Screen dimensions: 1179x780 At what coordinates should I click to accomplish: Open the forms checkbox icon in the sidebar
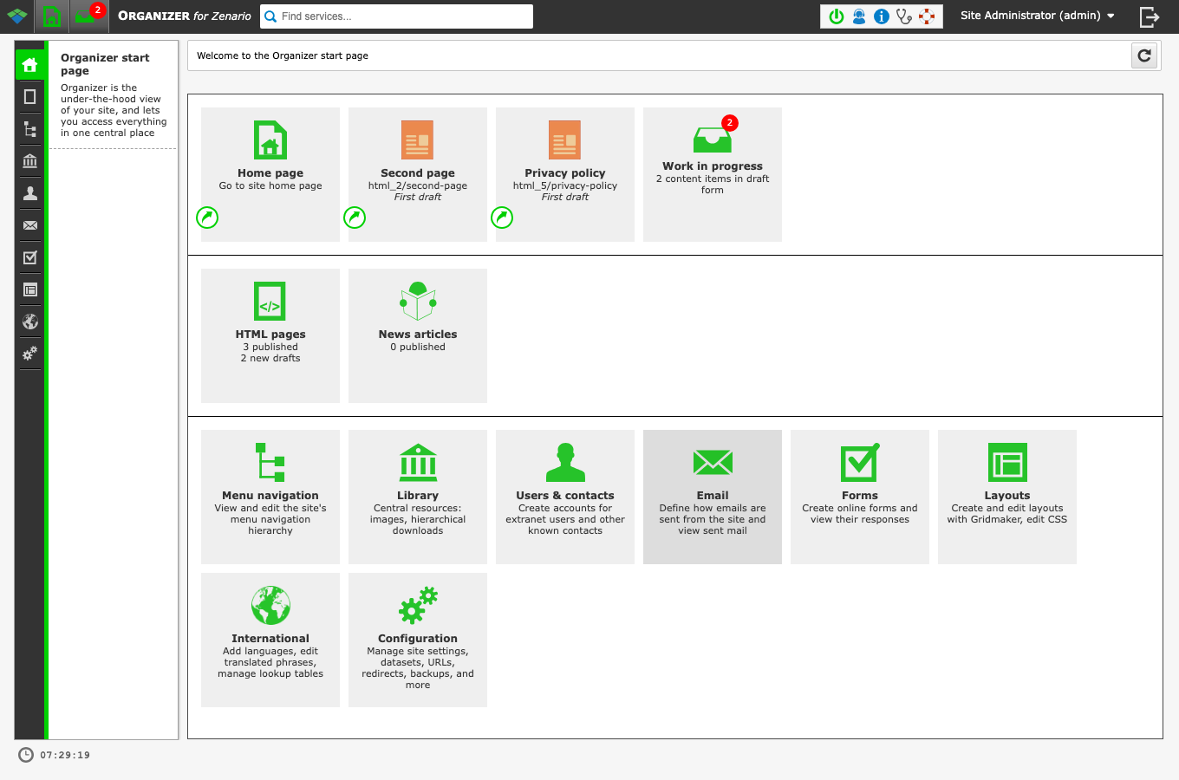point(30,257)
